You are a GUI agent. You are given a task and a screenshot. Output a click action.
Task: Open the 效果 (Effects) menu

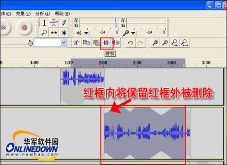click(23, 14)
